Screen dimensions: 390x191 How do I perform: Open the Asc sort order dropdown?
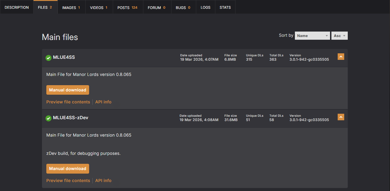pos(339,36)
